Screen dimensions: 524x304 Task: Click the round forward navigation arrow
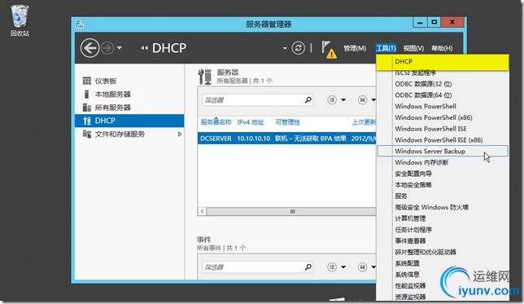pyautogui.click(x=107, y=48)
